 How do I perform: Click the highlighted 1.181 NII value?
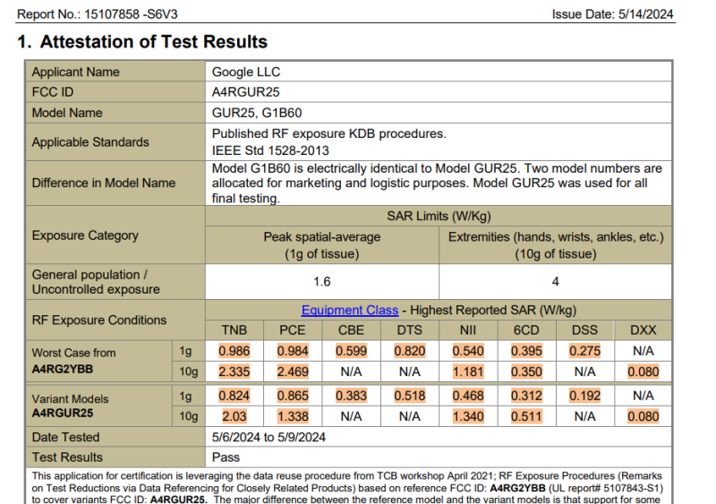point(468,372)
